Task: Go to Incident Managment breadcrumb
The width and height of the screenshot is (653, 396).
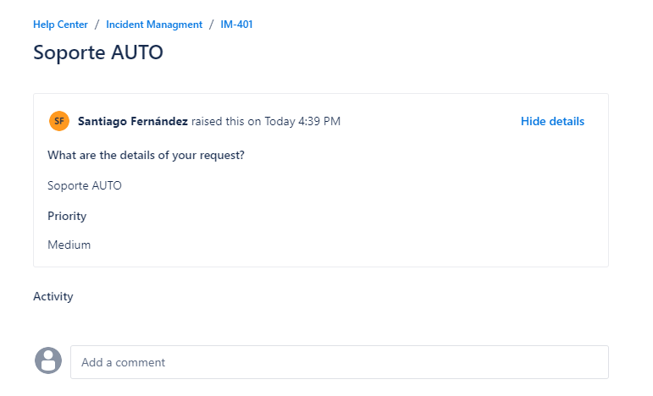Action: [x=154, y=25]
